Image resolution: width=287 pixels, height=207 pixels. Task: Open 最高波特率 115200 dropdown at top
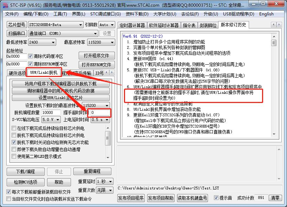[x=101, y=42]
